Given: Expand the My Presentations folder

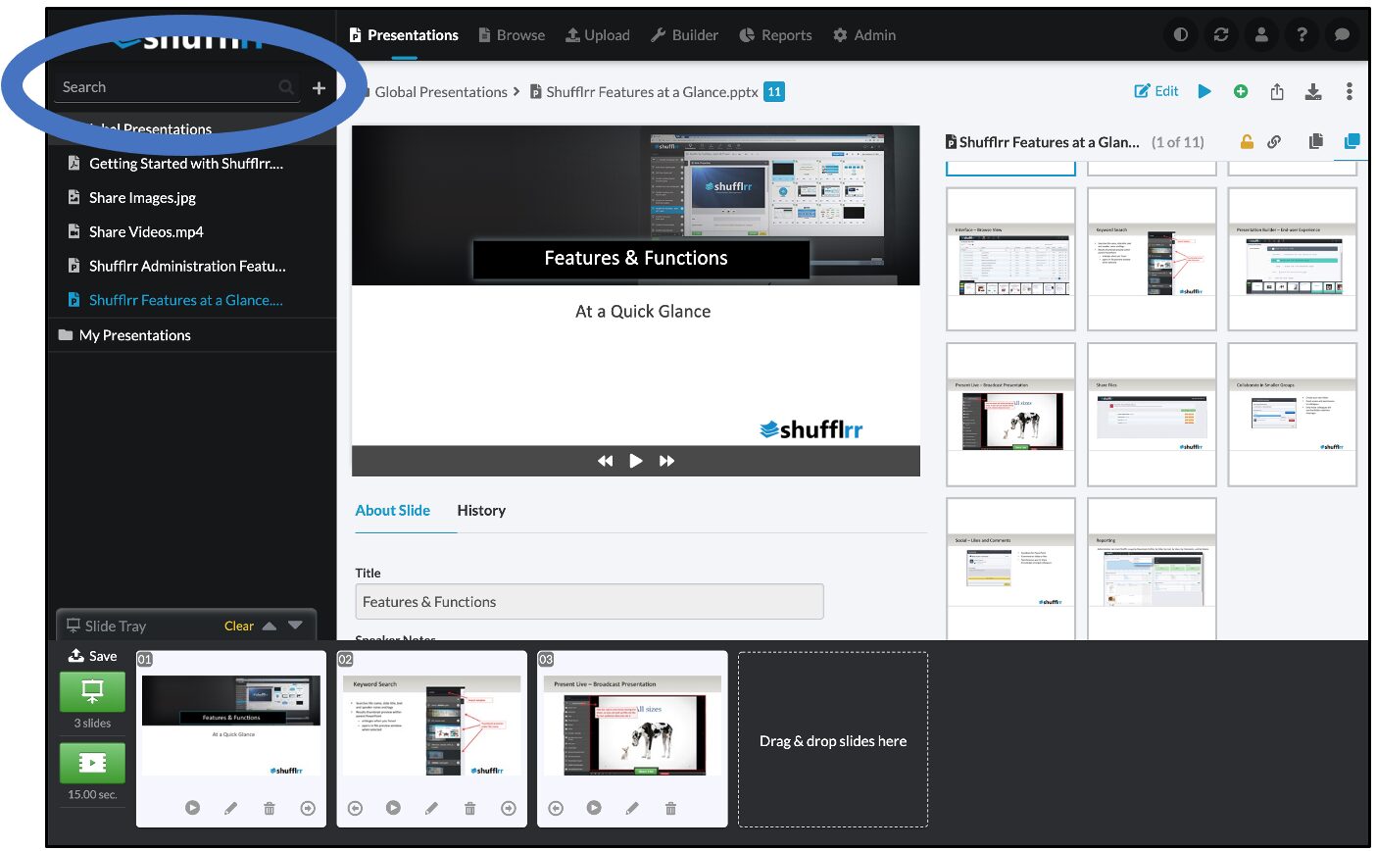Looking at the screenshot, I should tap(135, 335).
